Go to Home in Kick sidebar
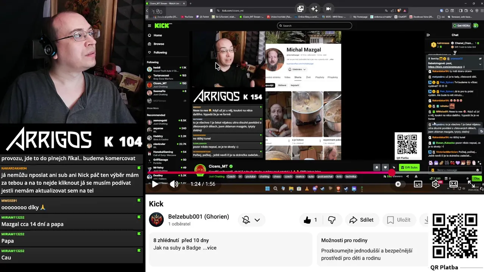 coord(157,35)
